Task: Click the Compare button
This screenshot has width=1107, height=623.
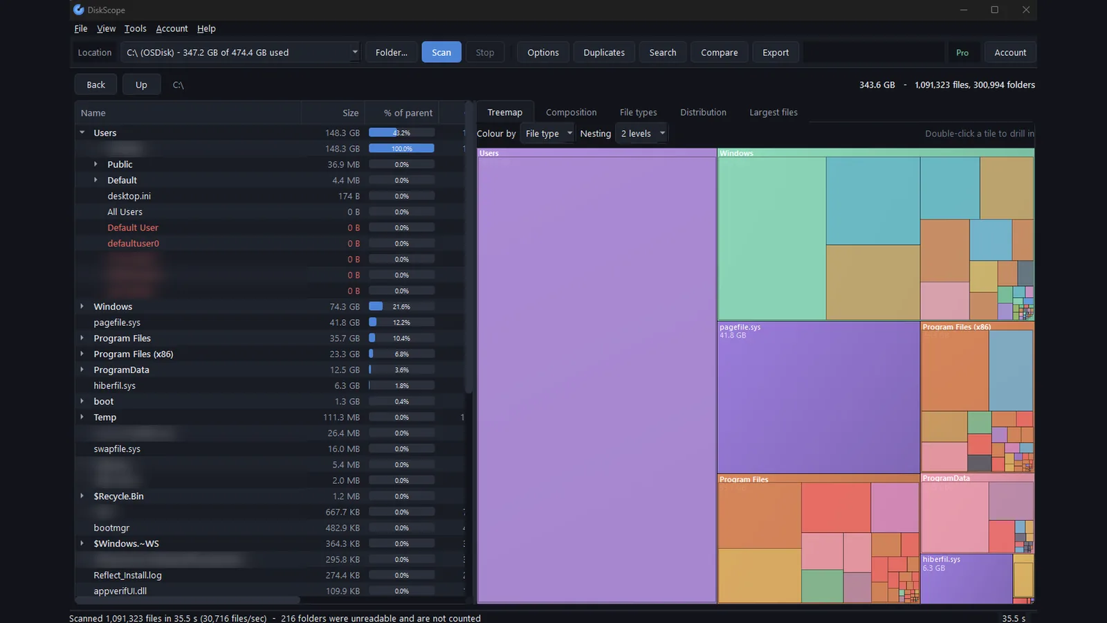Action: pos(720,53)
